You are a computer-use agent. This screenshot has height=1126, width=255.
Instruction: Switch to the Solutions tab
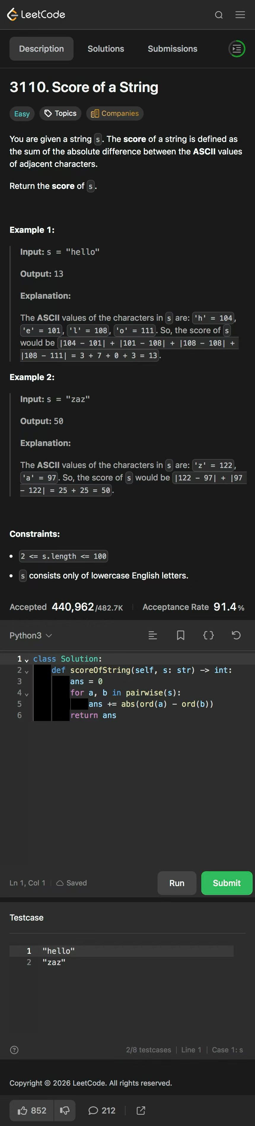tap(106, 49)
